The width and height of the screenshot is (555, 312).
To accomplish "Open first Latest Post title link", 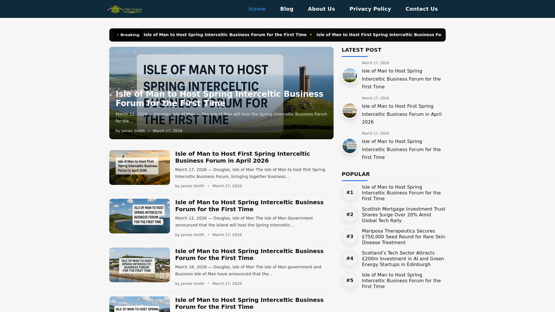I will [x=401, y=79].
